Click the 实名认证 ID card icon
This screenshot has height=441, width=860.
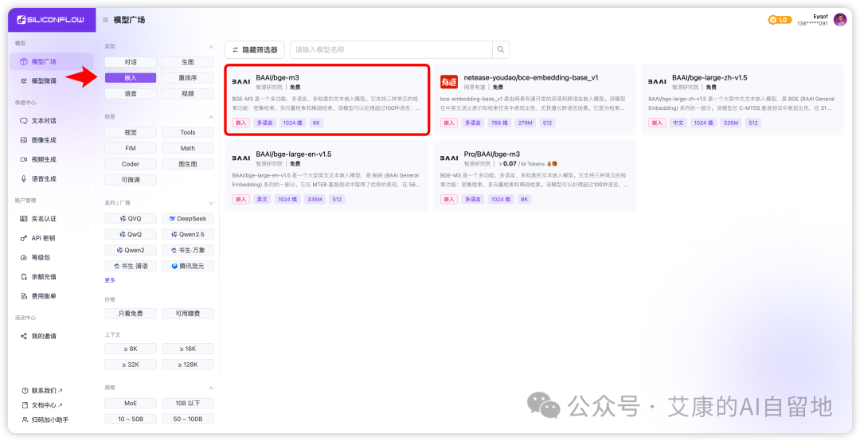(24, 219)
